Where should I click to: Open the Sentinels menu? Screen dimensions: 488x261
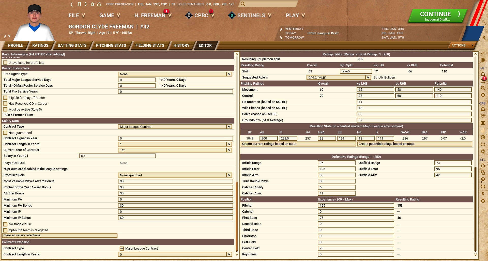251,16
